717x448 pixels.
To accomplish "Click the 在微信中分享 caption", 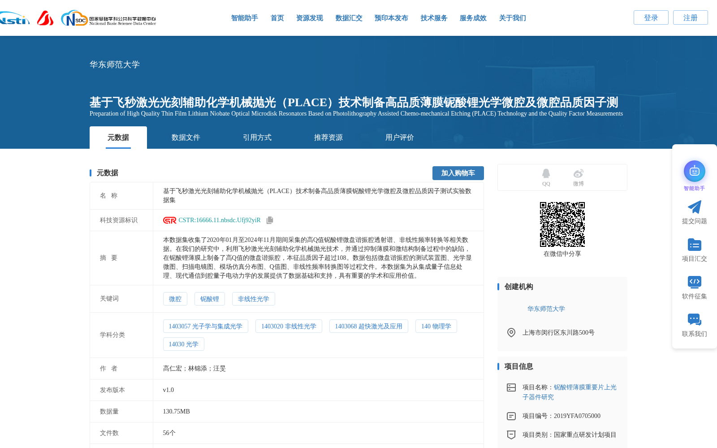I will (x=562, y=254).
